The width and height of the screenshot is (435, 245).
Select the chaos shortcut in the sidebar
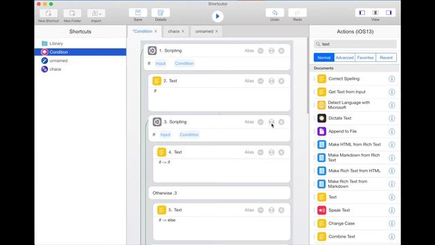point(80,69)
